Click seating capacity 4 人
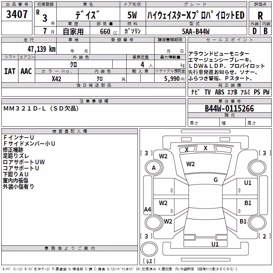The width and height of the screenshot is (273, 273). 147,64
